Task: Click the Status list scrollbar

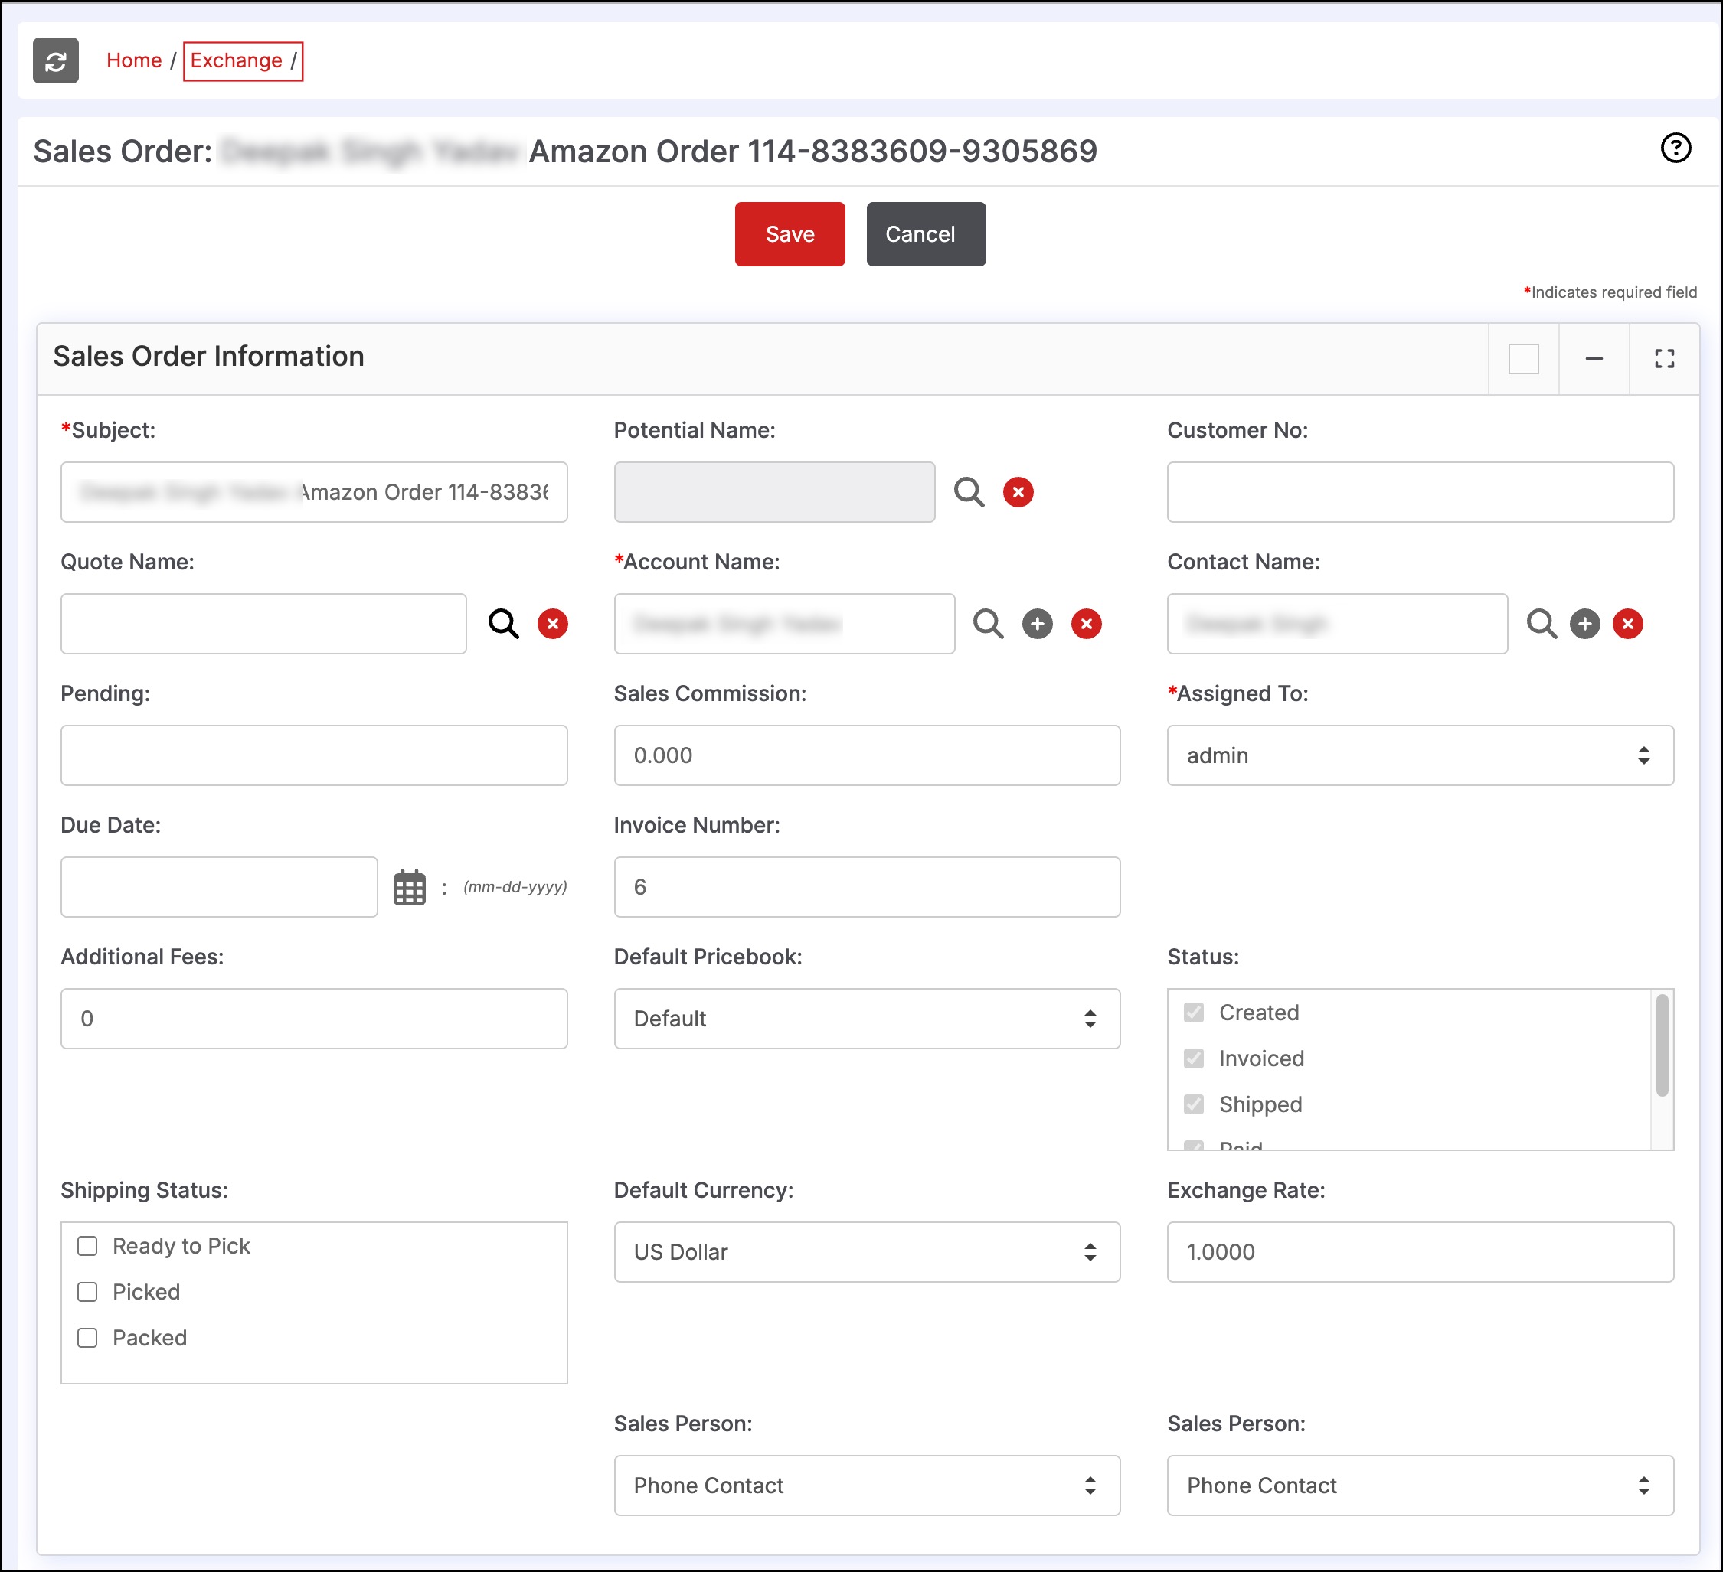Action: 1662,1045
